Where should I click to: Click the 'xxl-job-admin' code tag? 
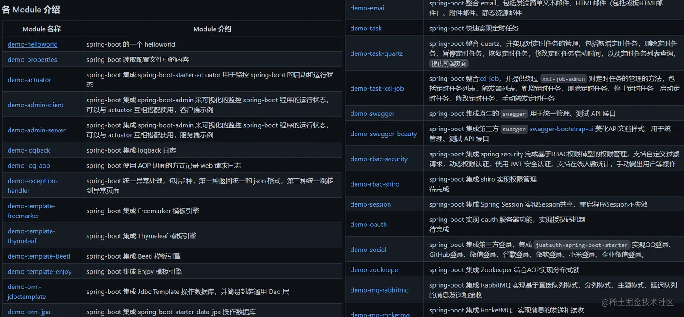tap(564, 79)
